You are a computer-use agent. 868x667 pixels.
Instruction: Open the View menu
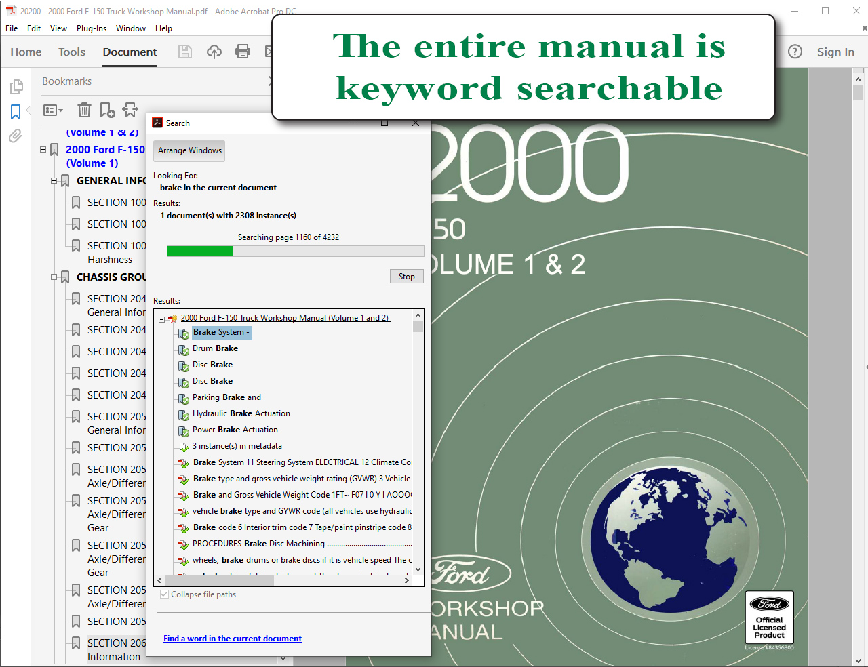[x=58, y=28]
